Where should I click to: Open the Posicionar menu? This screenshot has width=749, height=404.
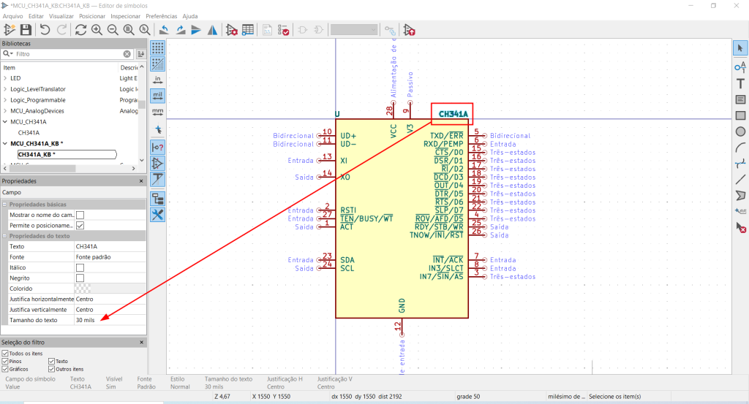pos(92,16)
